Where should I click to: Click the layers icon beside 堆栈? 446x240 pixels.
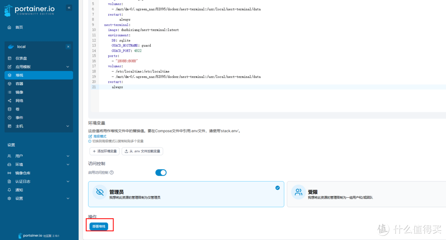9,75
